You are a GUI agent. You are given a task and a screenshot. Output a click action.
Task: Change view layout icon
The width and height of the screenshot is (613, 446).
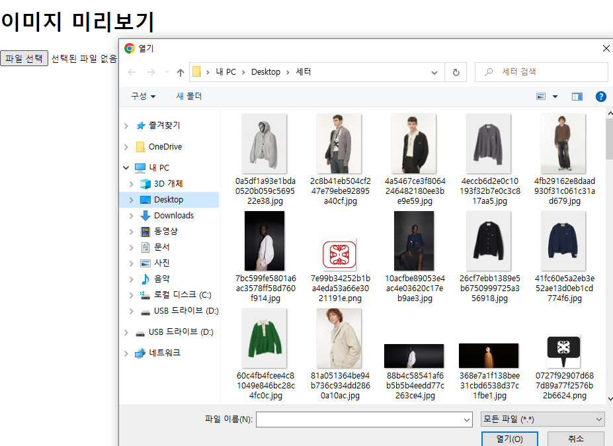point(541,96)
